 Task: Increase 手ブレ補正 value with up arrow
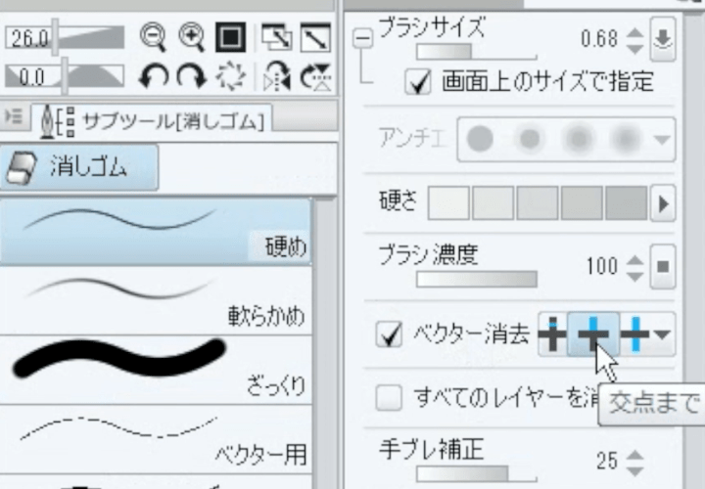pos(634,455)
